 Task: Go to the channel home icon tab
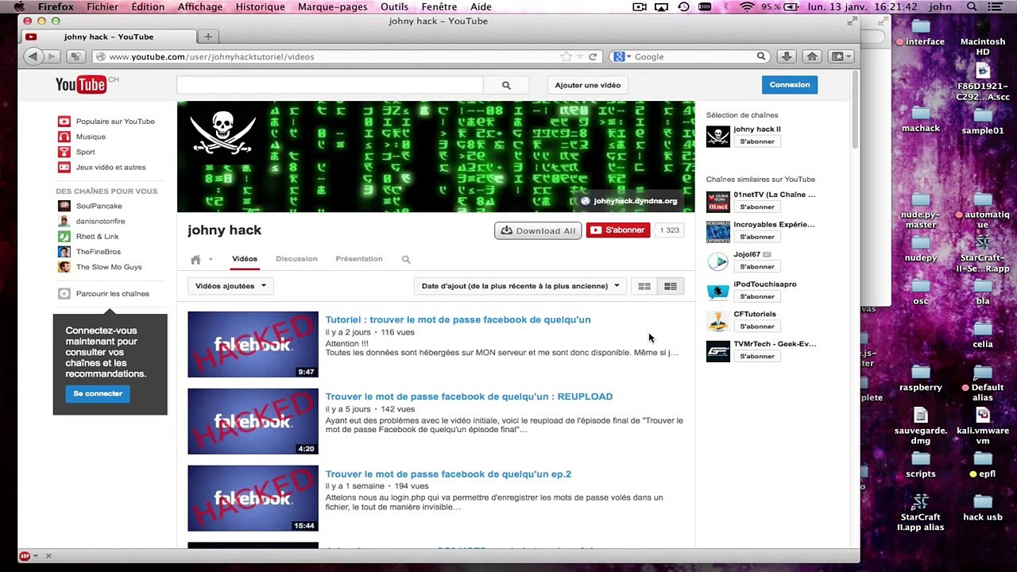195,259
